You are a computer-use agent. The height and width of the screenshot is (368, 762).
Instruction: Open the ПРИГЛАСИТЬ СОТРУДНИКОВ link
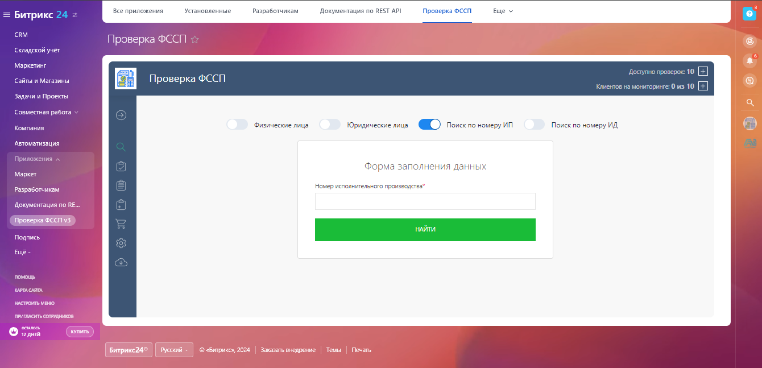point(44,316)
